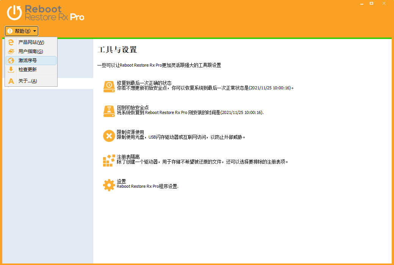Click the text 限制使用光盘，USB闪存驱动器 description
Viewport: 394px width, 265px height.
tap(181, 137)
